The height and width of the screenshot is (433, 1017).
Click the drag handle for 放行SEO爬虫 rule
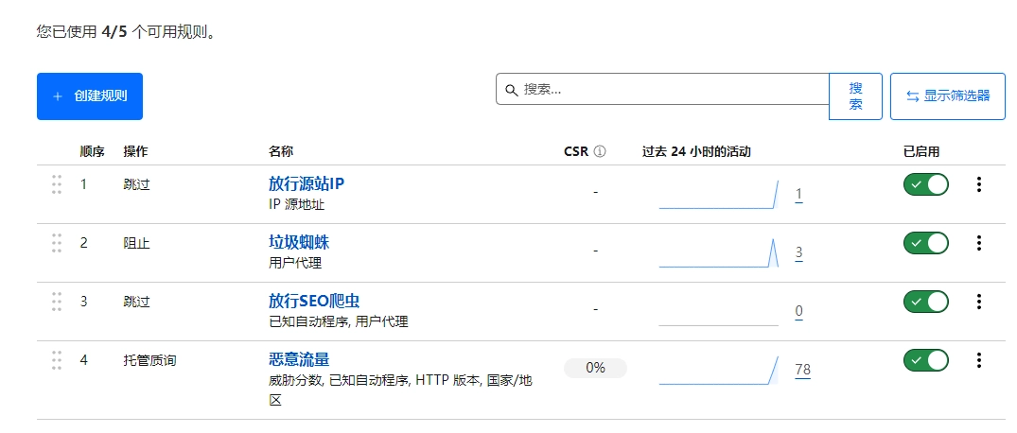57,302
